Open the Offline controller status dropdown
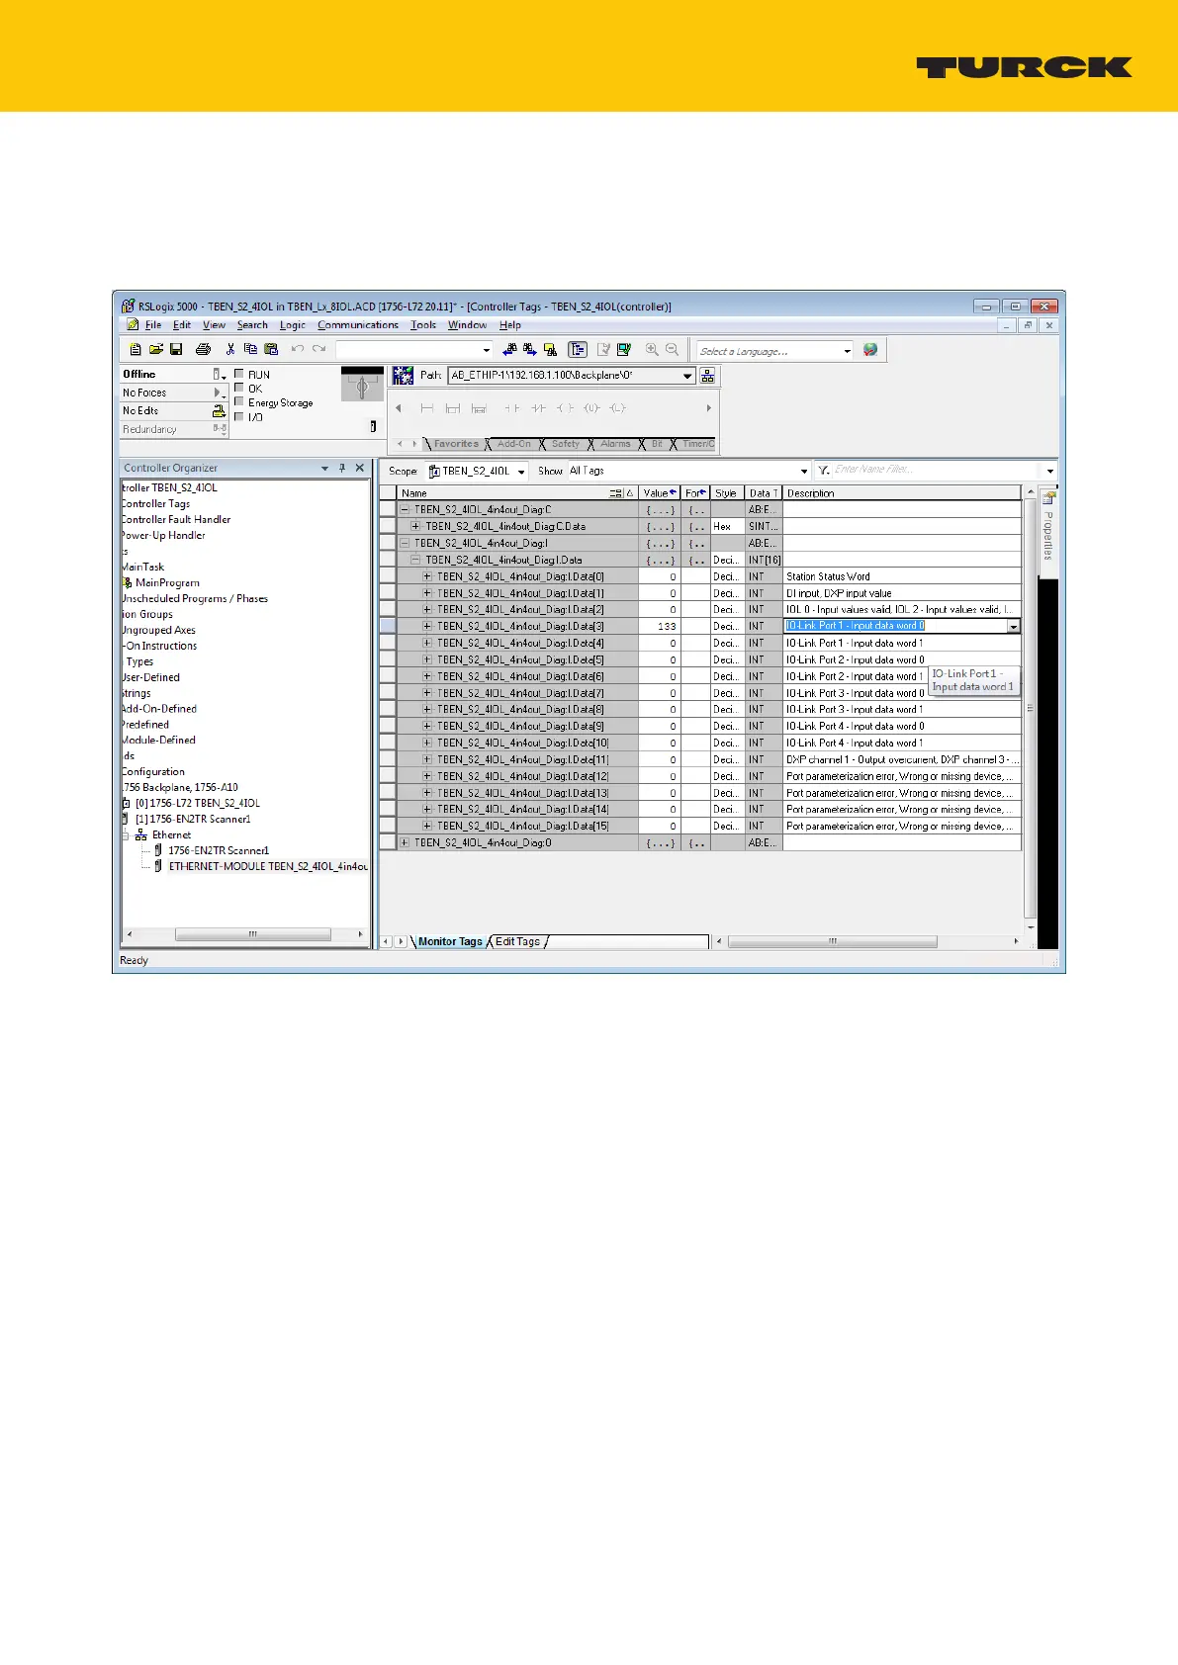 [x=220, y=375]
